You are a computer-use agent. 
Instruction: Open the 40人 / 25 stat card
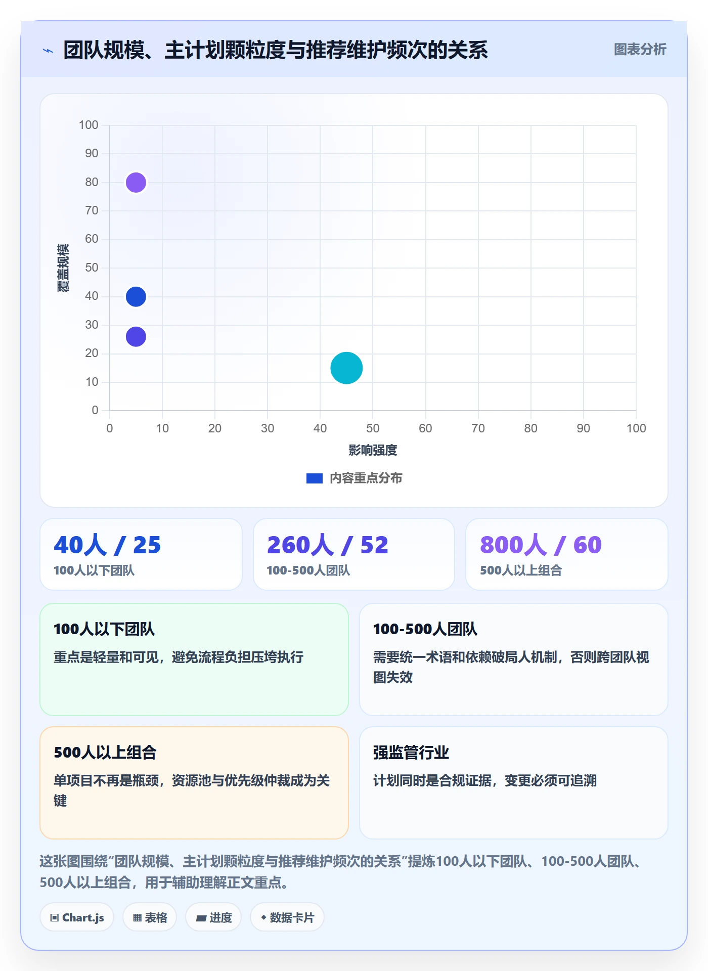pos(141,554)
